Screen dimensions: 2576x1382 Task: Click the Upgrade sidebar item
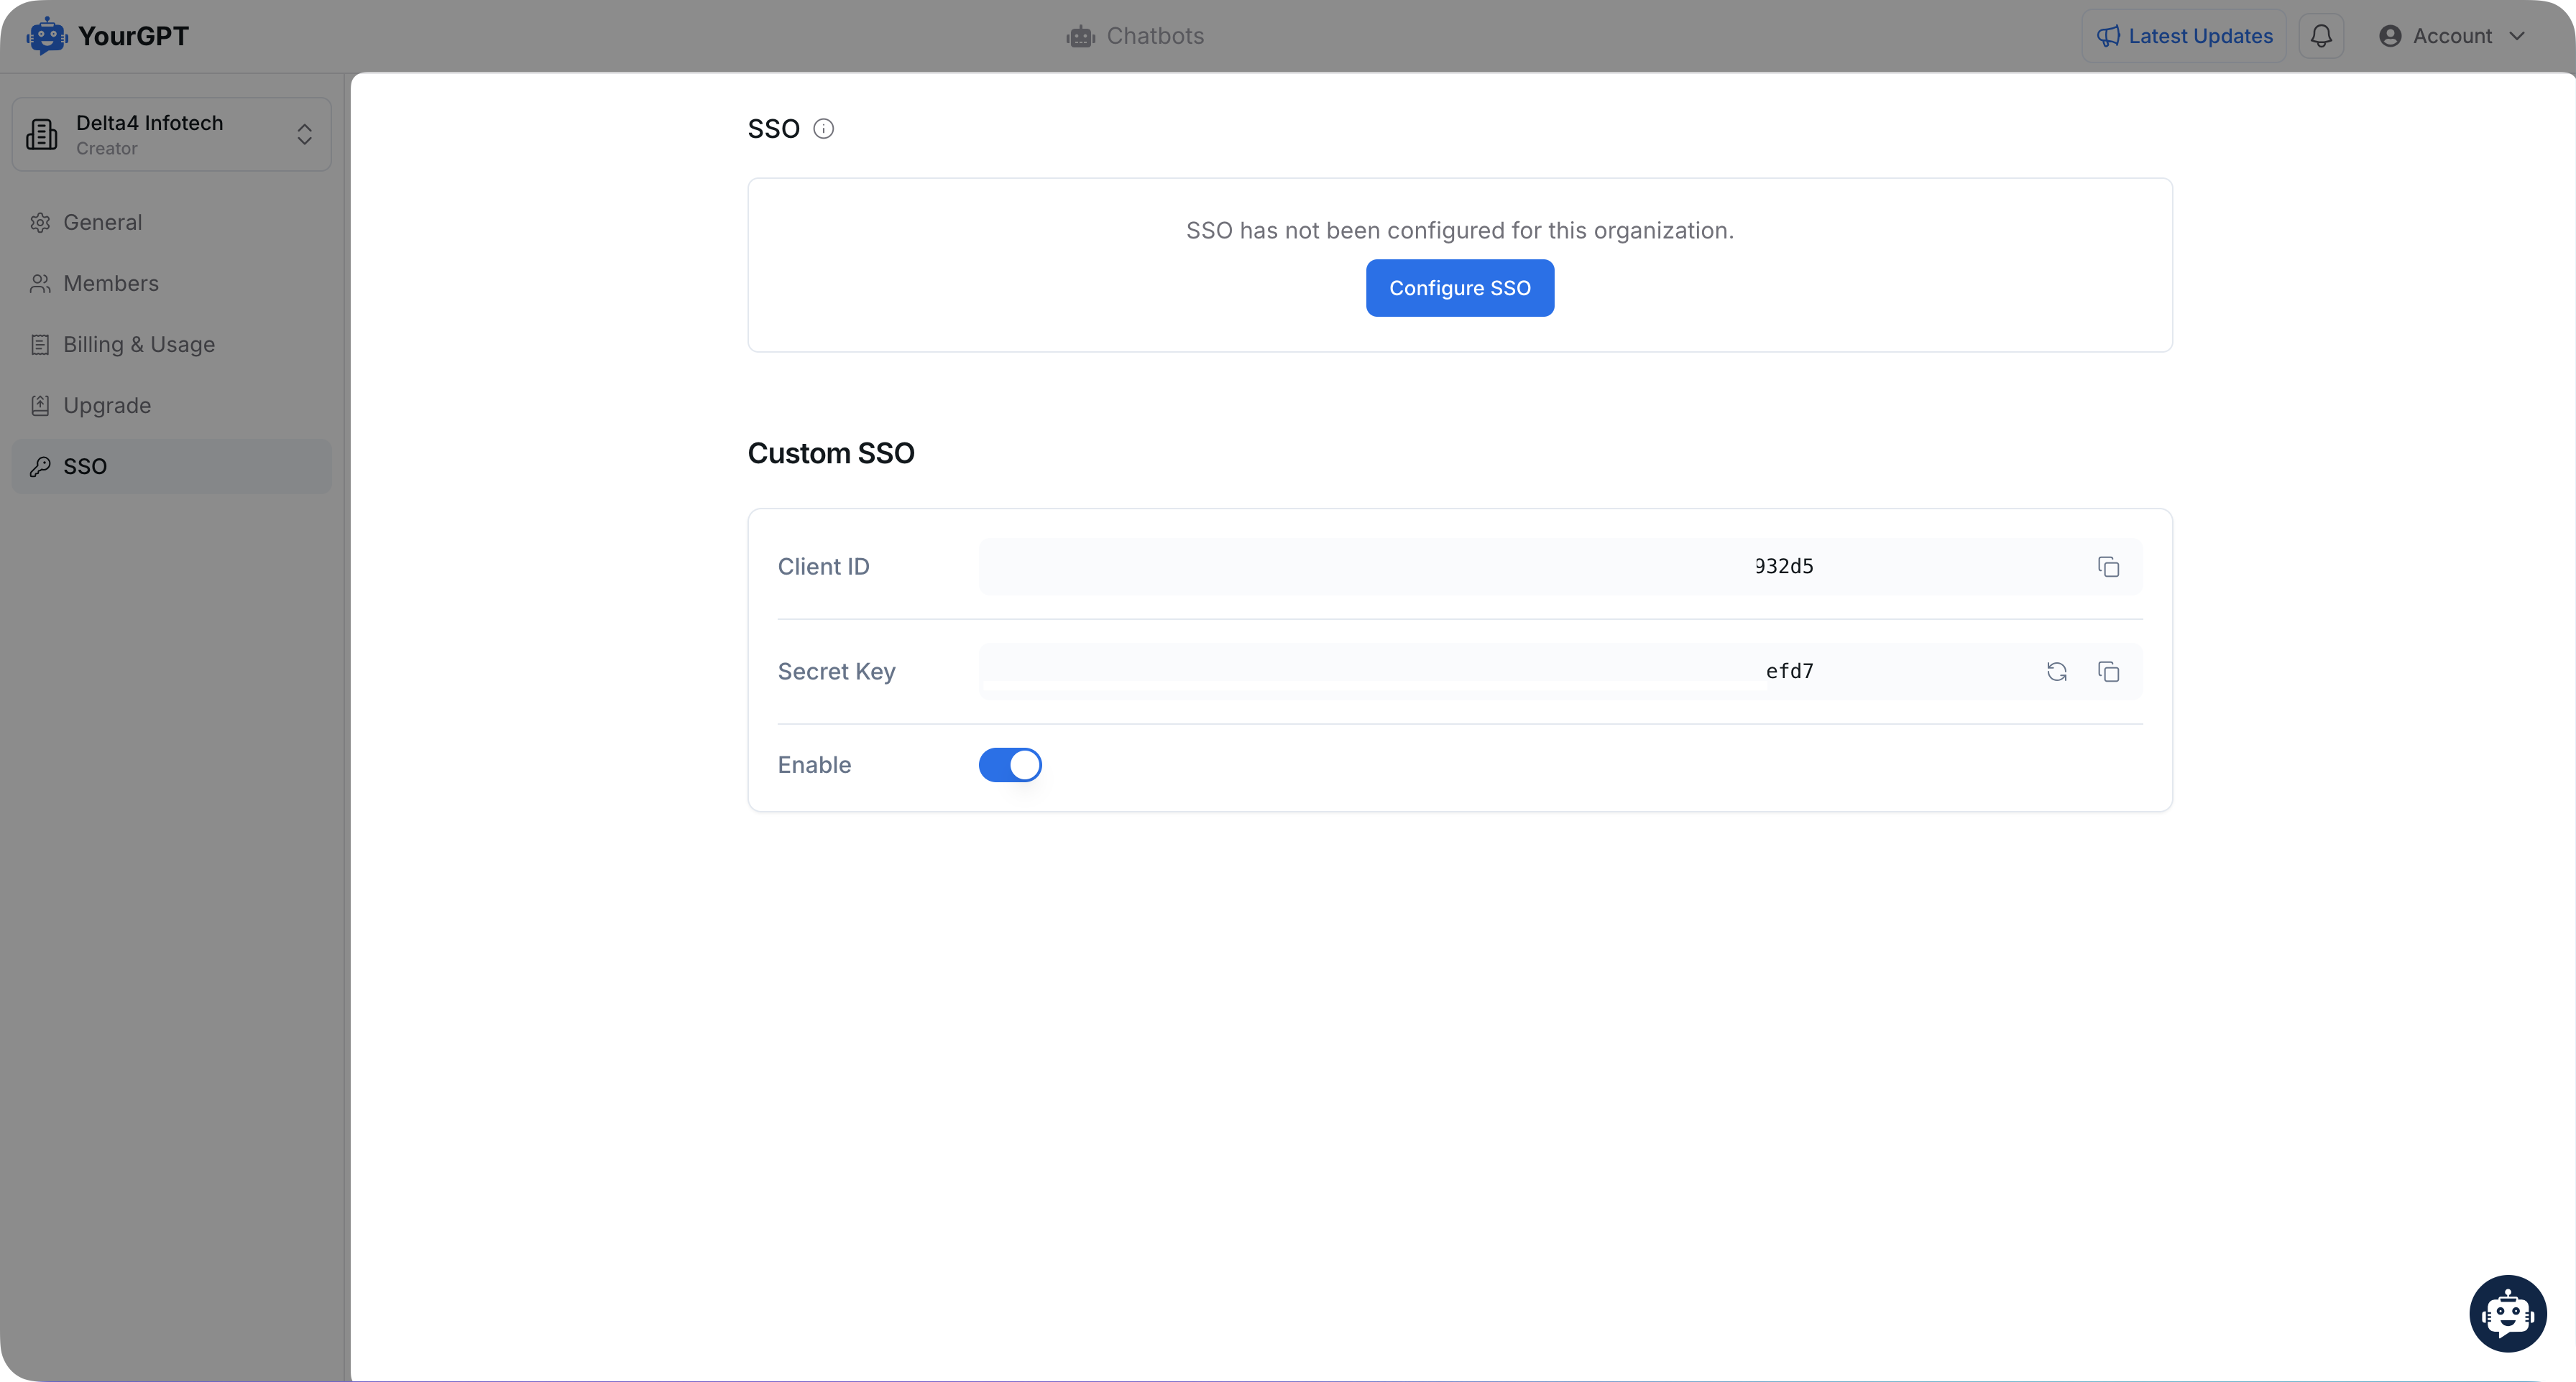click(106, 405)
